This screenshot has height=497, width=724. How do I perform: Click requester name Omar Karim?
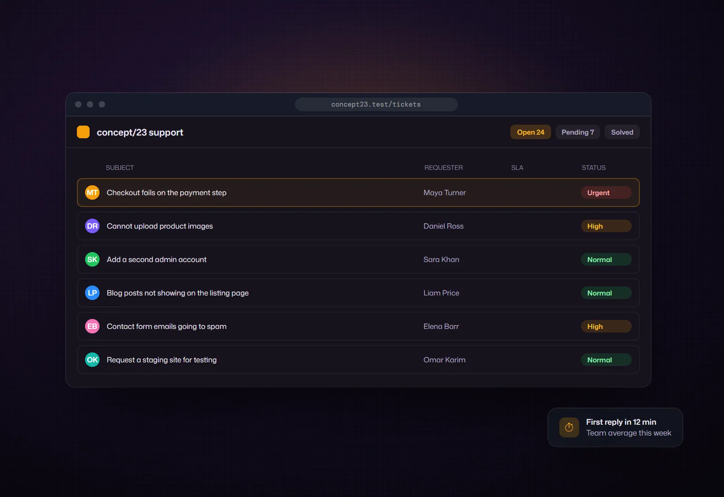[x=444, y=360]
